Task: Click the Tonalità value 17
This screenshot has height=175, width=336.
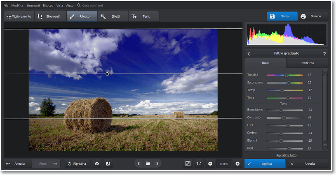Action: 310,75
